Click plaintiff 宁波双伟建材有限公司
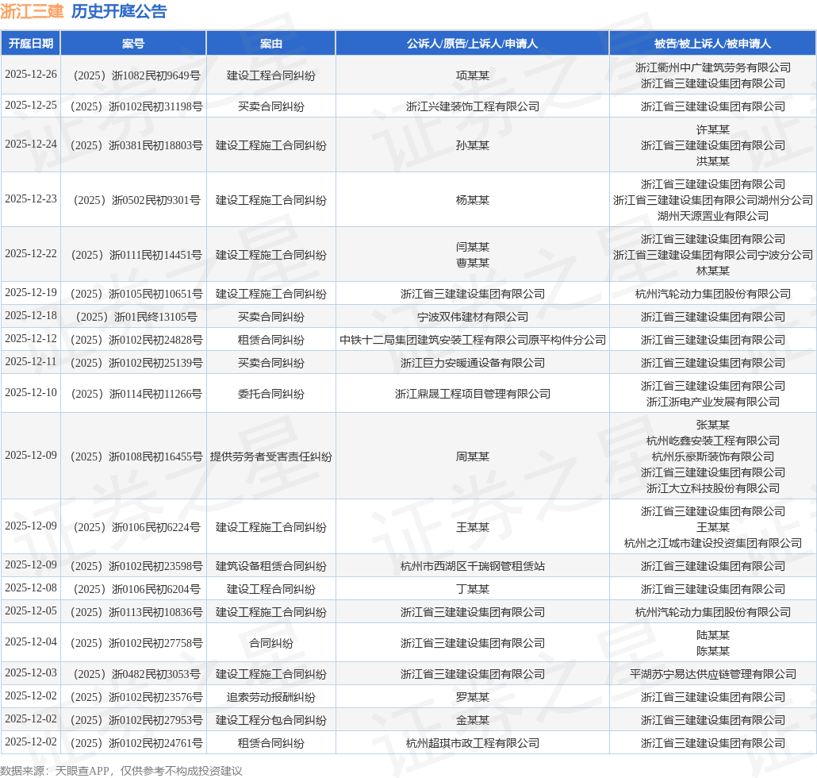Viewport: 817px width, 778px height. point(473,317)
